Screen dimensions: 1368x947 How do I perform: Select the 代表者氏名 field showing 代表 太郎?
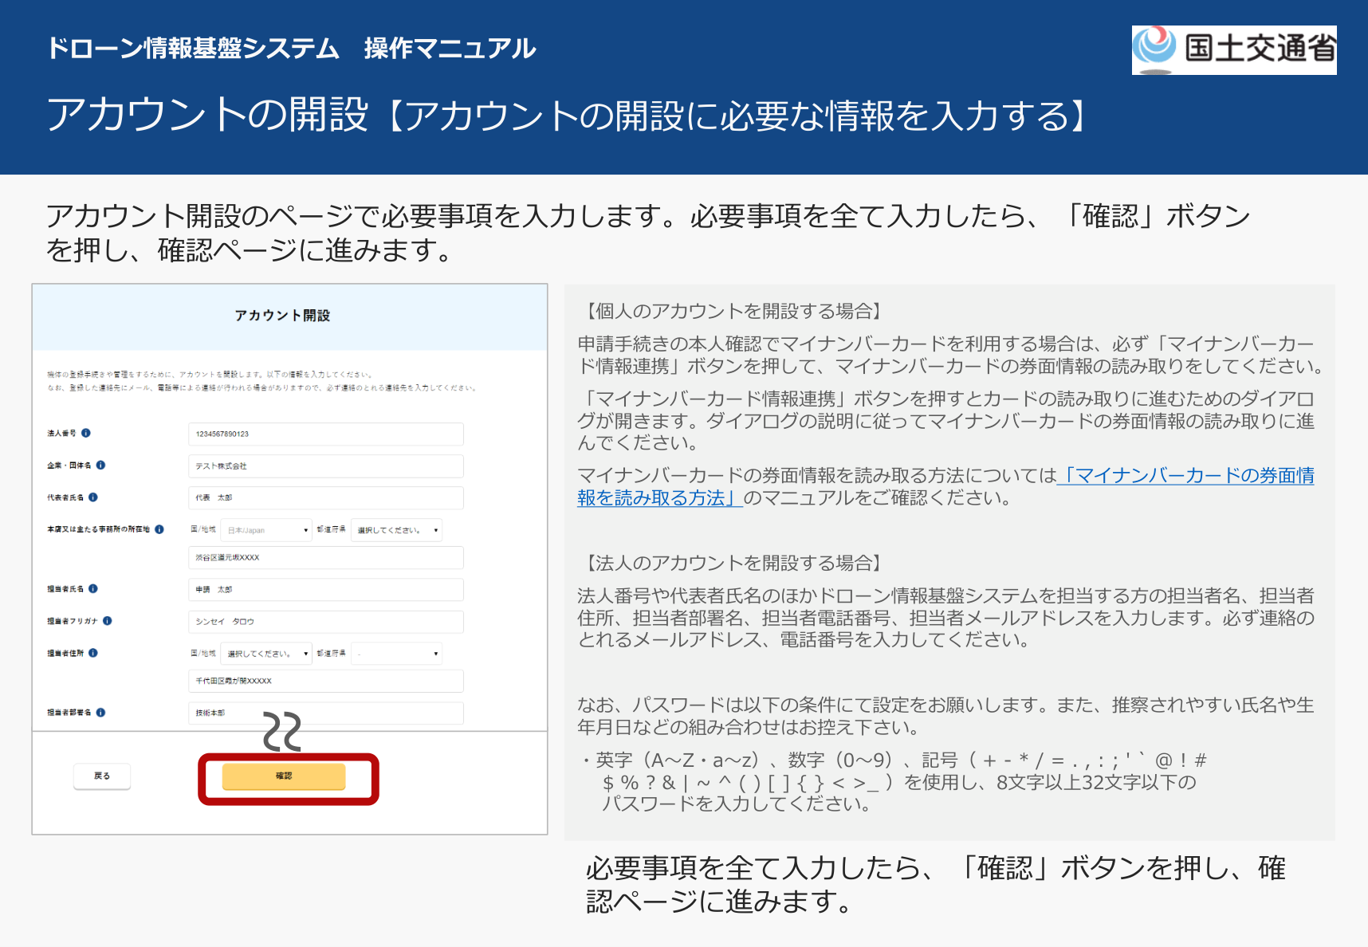point(326,498)
